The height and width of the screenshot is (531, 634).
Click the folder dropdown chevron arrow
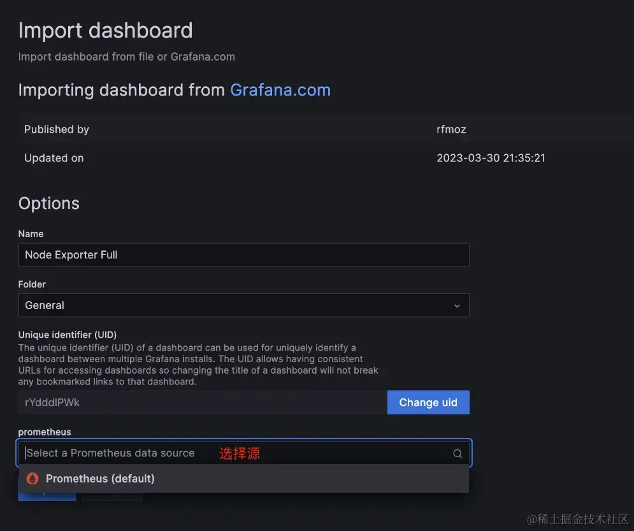(x=457, y=306)
